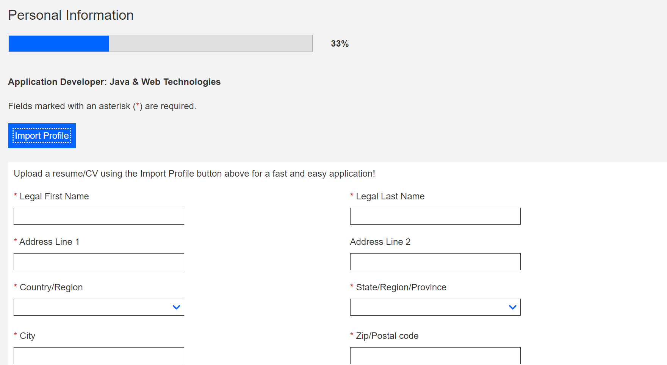667x365 pixels.
Task: Click the gray unfilled progress bar area
Action: [210, 44]
